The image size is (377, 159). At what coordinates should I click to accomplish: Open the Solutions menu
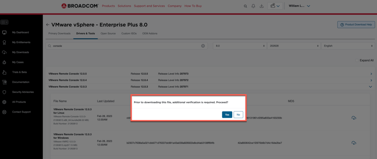click(124, 6)
